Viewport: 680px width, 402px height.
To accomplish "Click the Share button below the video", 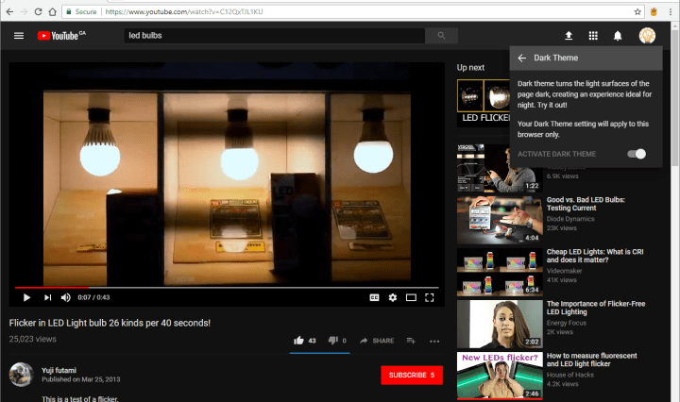I will click(x=377, y=340).
